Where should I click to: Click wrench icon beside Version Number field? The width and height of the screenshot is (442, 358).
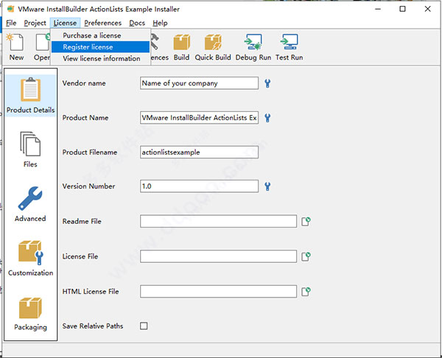(267, 186)
